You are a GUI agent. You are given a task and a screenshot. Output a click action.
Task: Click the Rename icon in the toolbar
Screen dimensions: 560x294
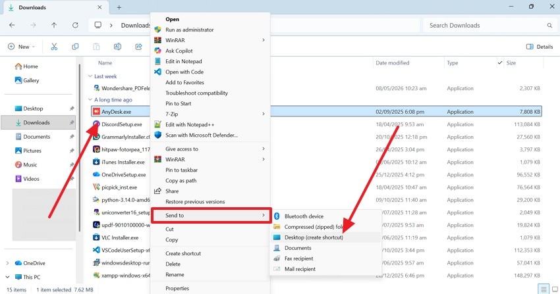(117, 47)
